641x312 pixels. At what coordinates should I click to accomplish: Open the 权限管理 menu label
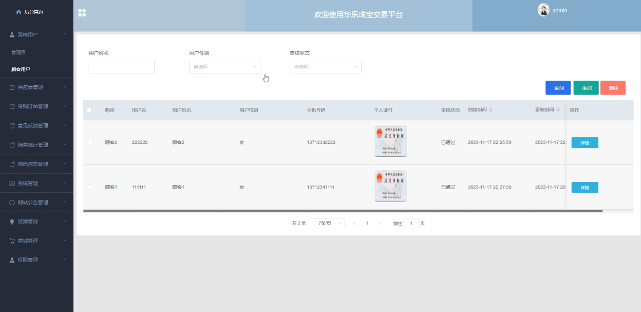click(x=28, y=260)
